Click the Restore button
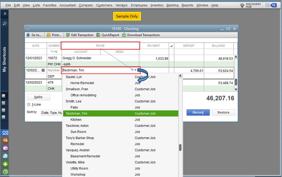Screen dimensions: 282x177 pyautogui.click(x=224, y=112)
